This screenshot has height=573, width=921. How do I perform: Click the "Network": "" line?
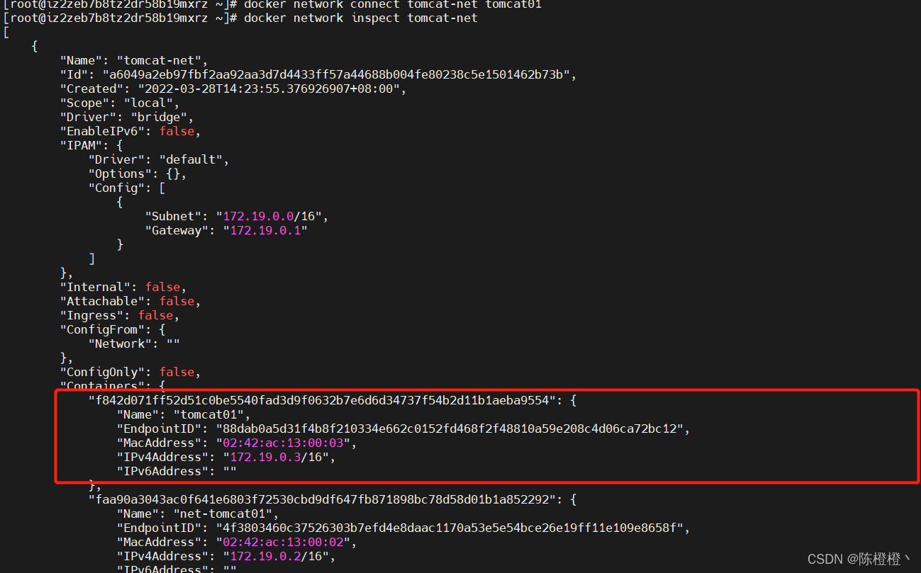point(134,344)
